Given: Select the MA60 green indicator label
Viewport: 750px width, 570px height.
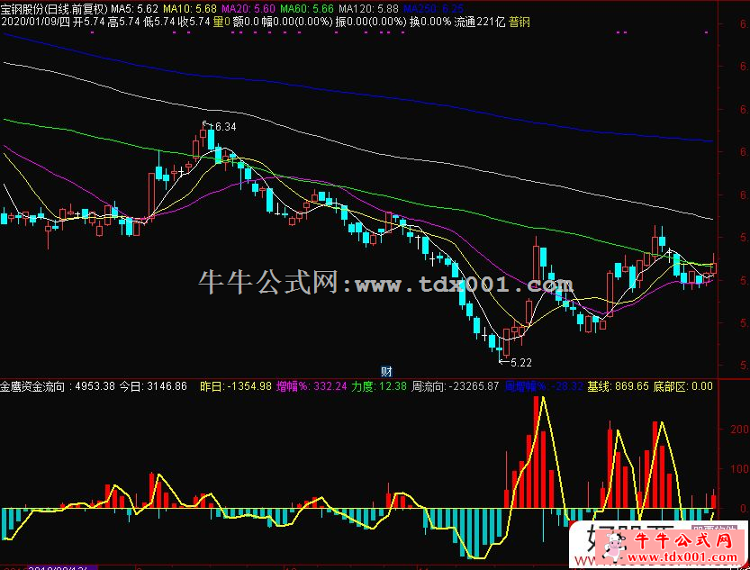Looking at the screenshot, I should (x=308, y=8).
